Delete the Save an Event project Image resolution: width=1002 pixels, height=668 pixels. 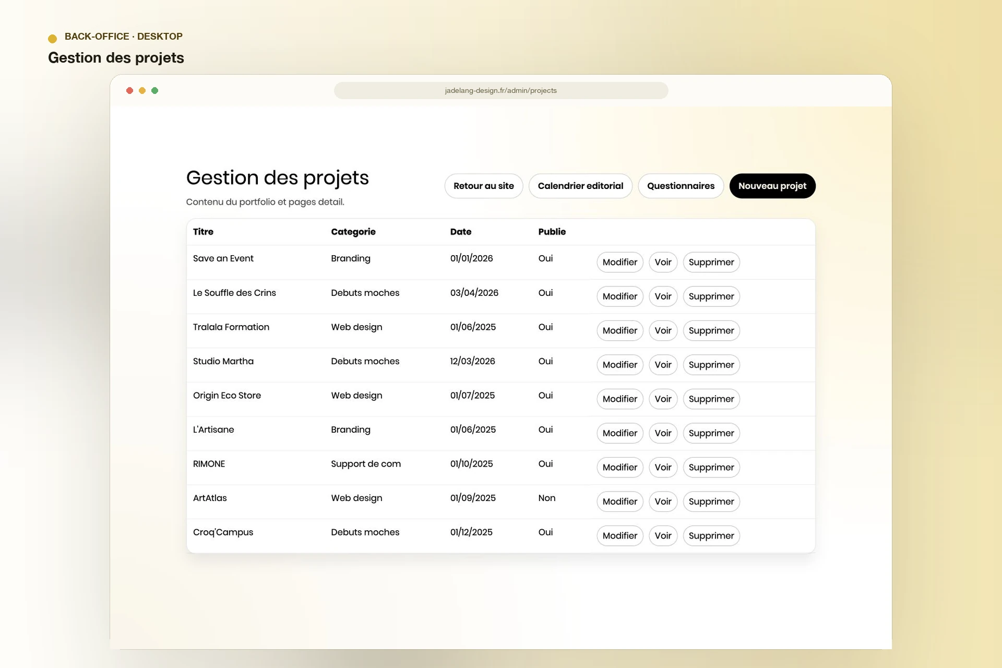711,262
